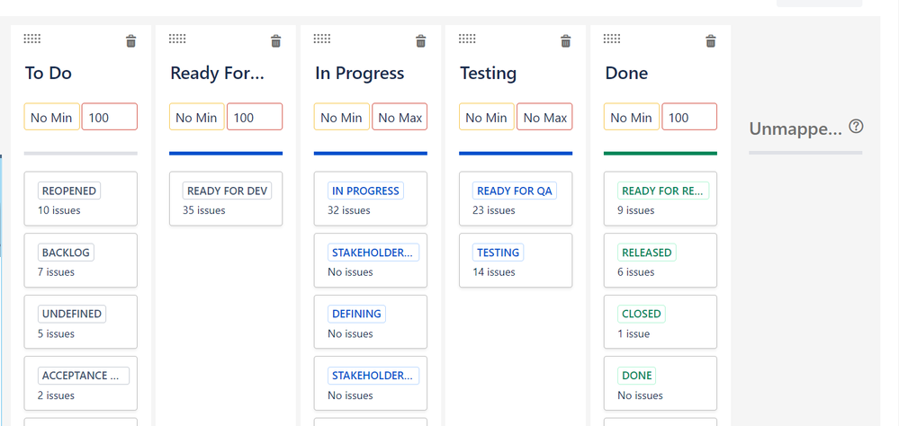Set the To Do column No Min field
This screenshot has width=899, height=426.
tap(51, 117)
